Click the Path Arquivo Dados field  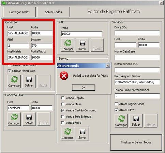[137, 82]
